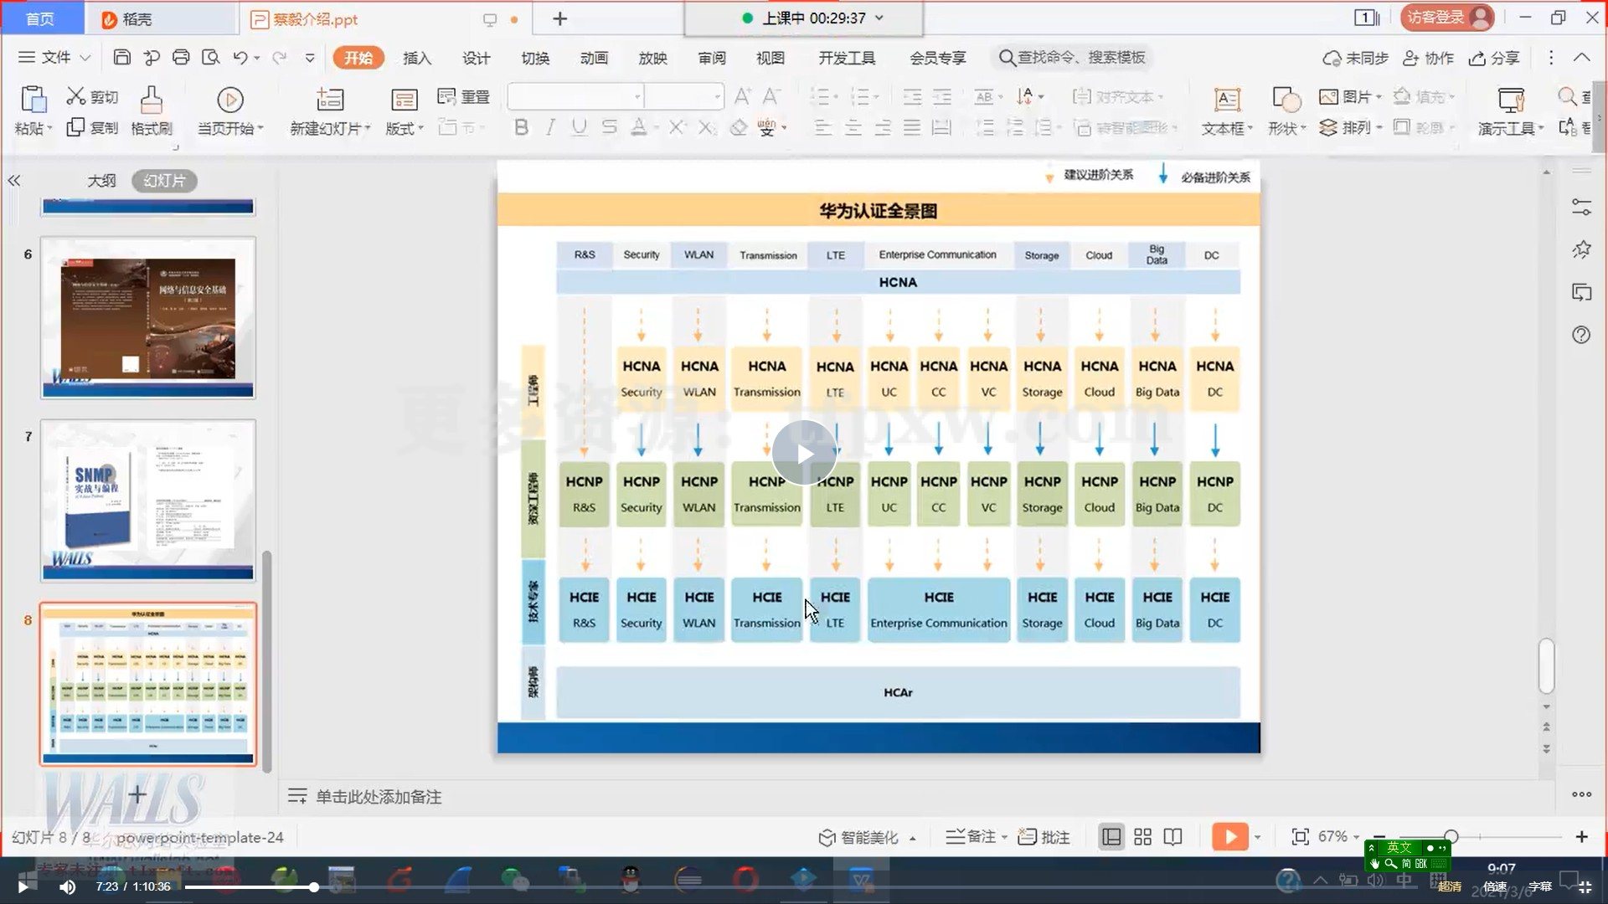Select the 大纲 outline tab
The height and width of the screenshot is (904, 1608).
coord(102,180)
